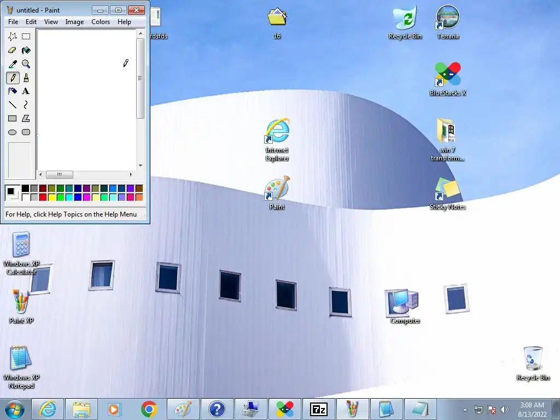560x420 pixels.
Task: Select the win 7 transform folder icon
Action: point(447,140)
